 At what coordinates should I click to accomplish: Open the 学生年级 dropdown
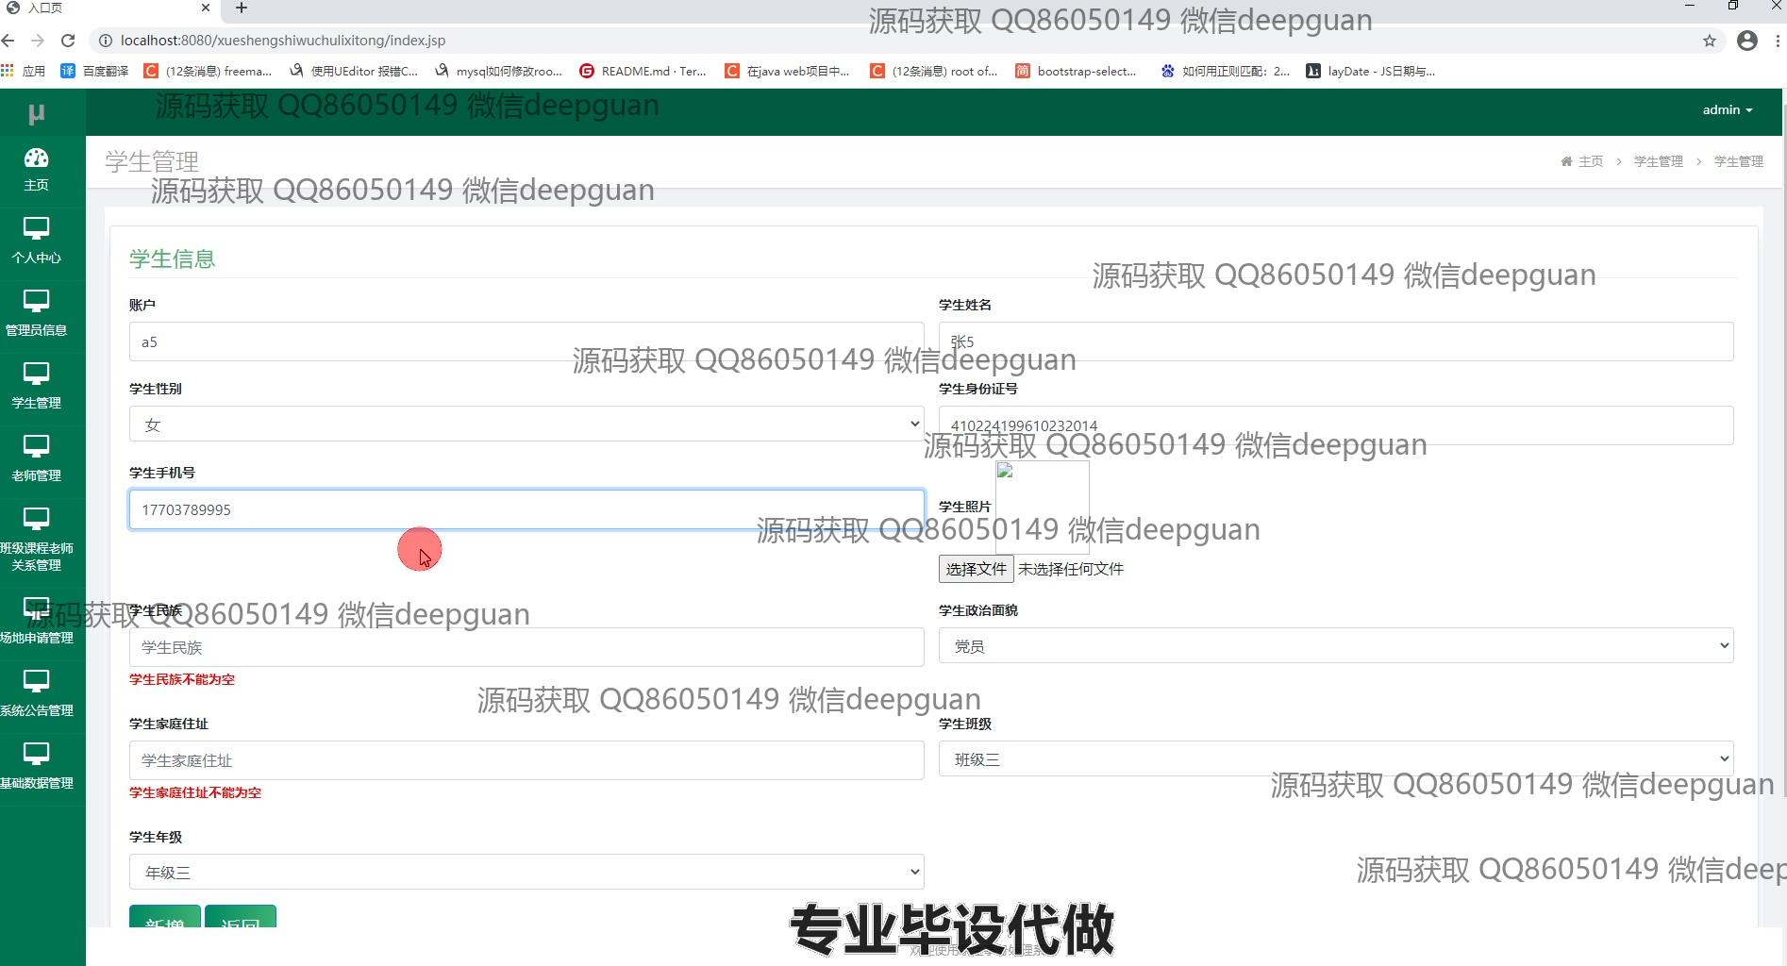coord(526,873)
